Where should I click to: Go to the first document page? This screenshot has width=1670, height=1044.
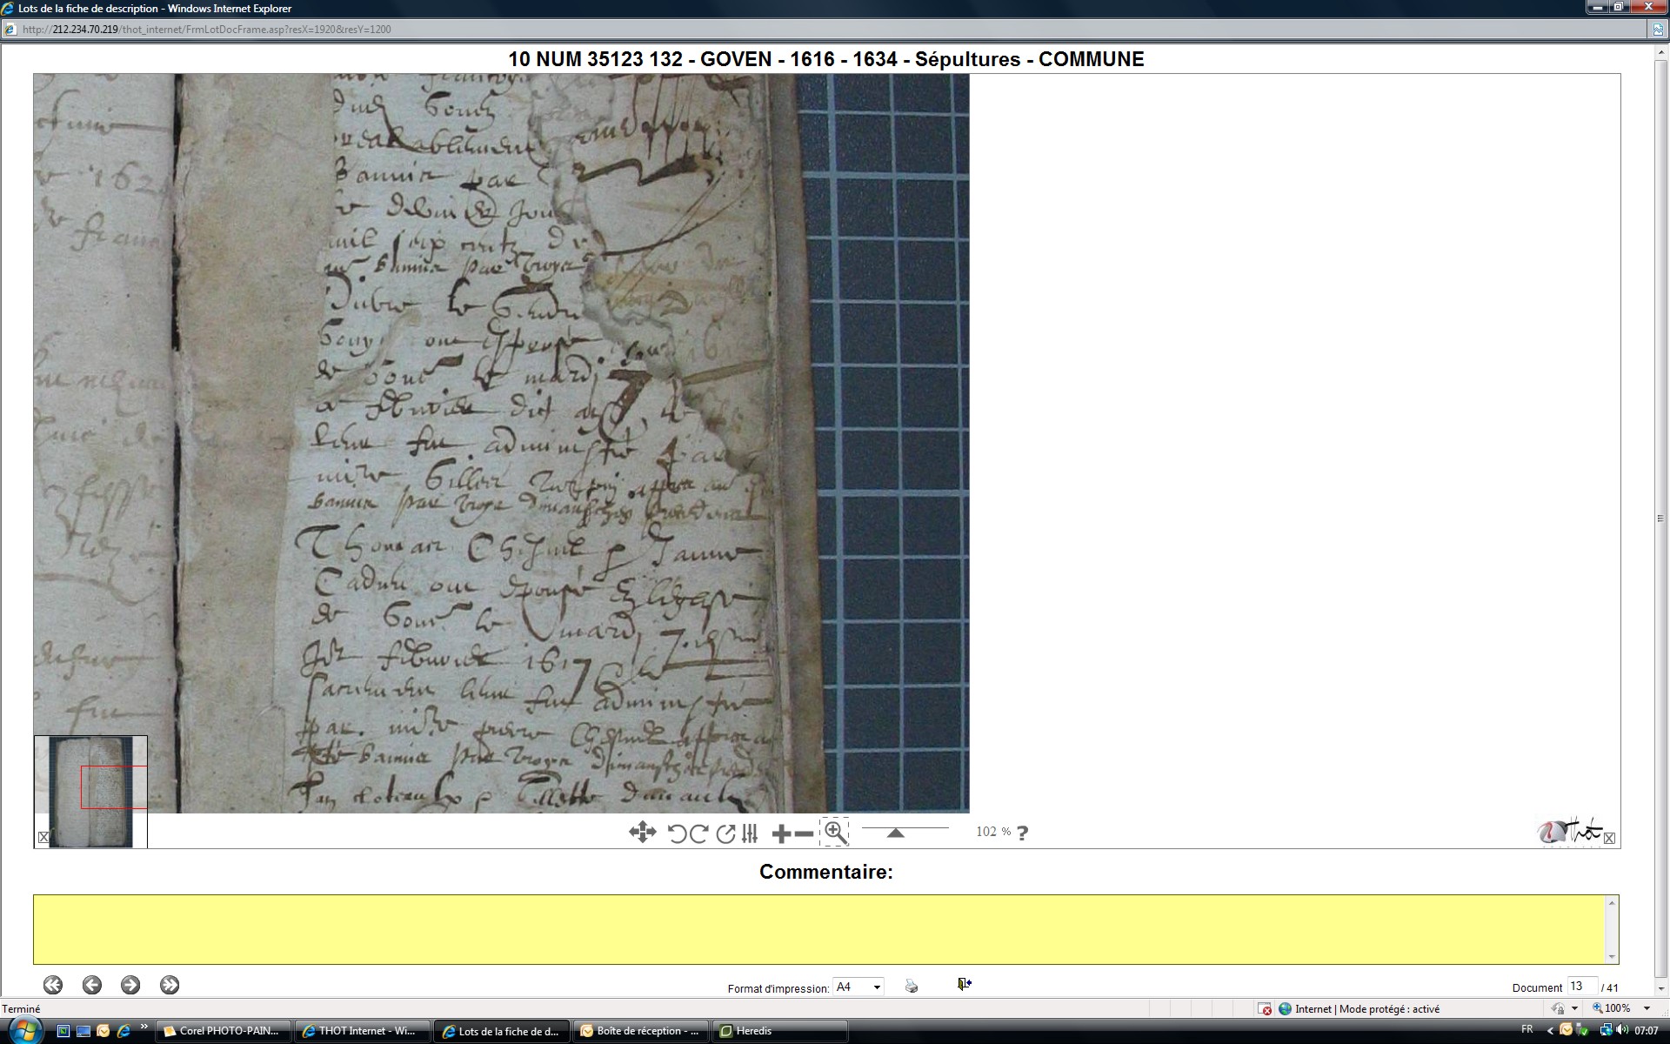click(x=53, y=985)
